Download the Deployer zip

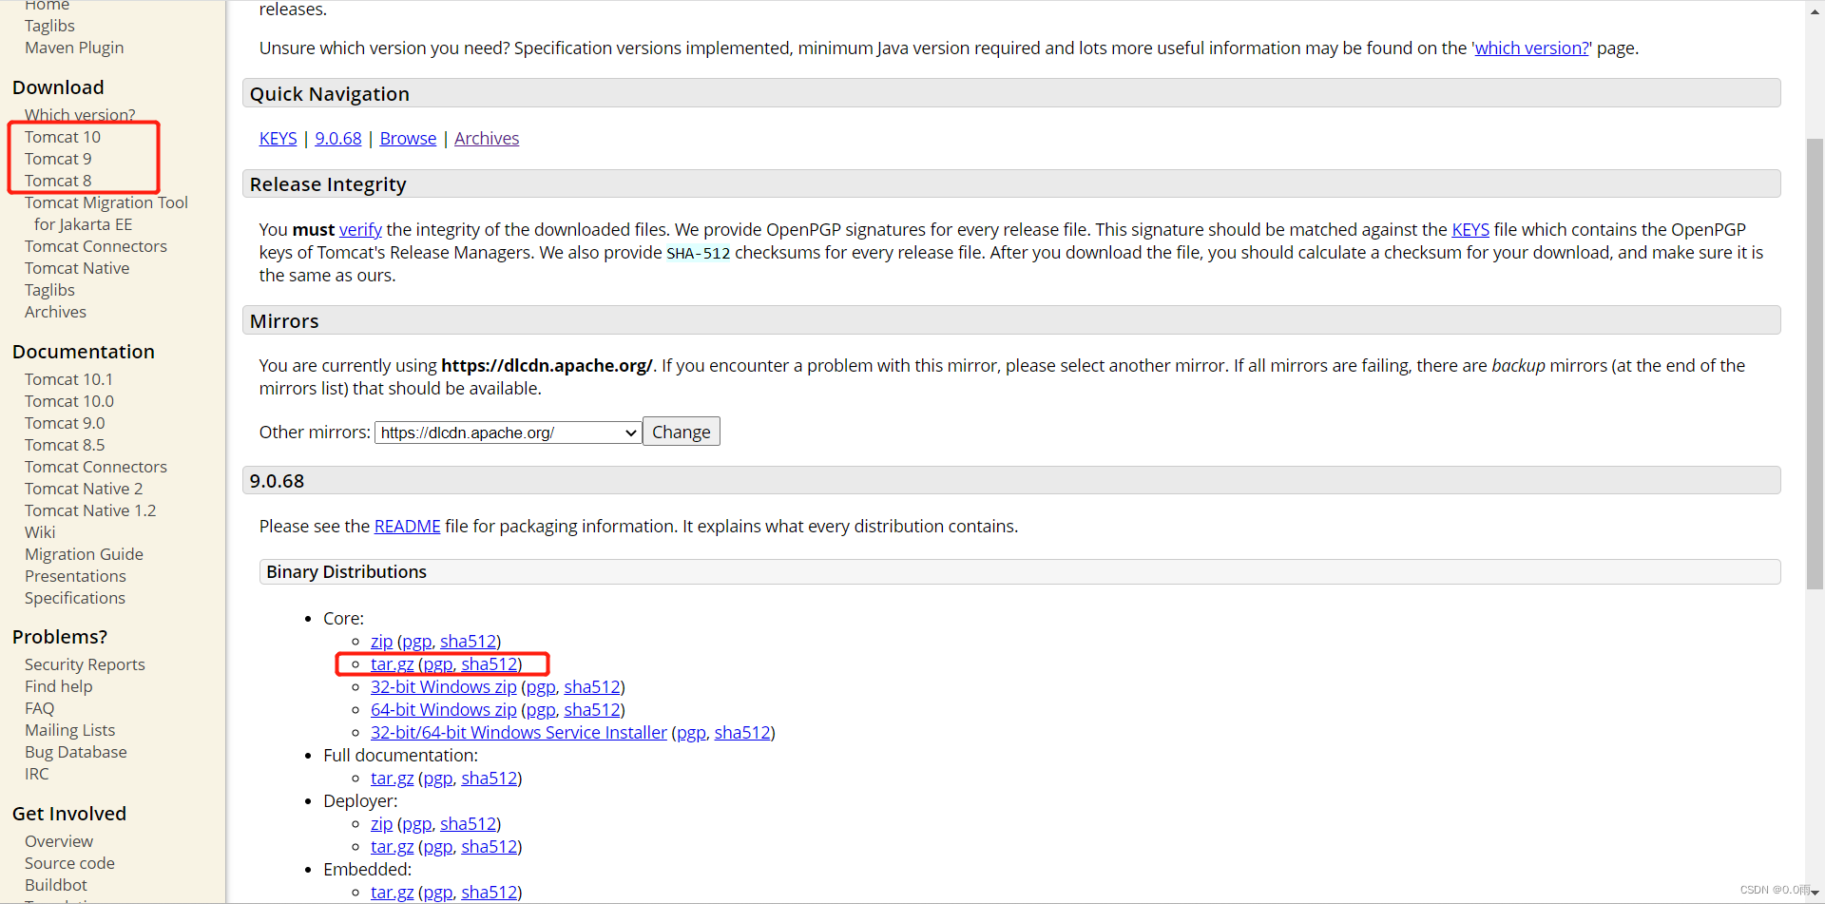click(381, 824)
